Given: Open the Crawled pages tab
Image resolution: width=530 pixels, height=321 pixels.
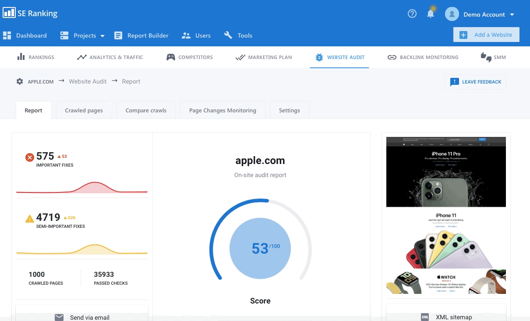Looking at the screenshot, I should (x=84, y=110).
